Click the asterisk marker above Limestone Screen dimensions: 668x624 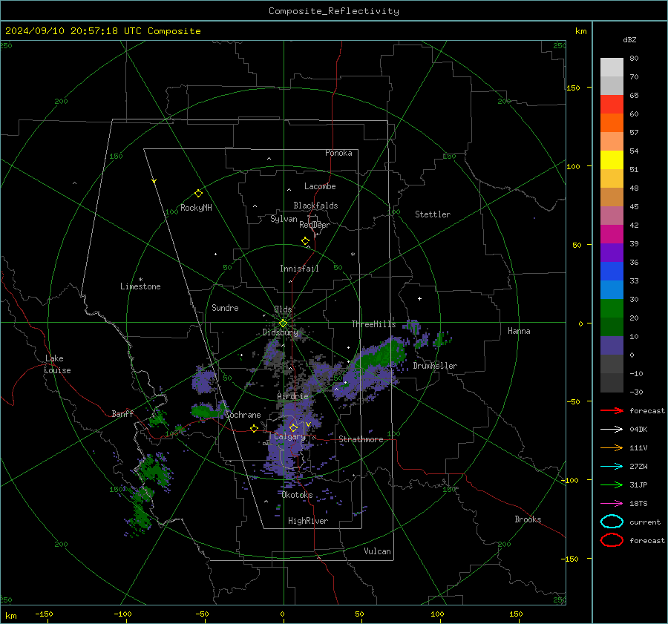[140, 280]
